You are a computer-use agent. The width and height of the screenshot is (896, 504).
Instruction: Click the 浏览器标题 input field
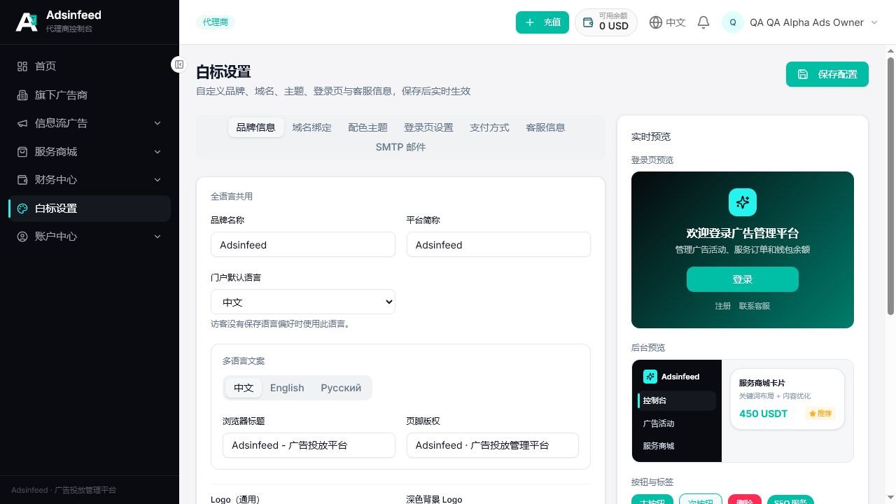pyautogui.click(x=309, y=445)
